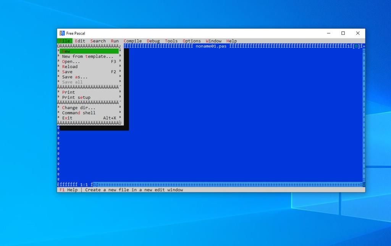Select Change dir... menu entry
This screenshot has width=391, height=246.
click(x=89, y=108)
